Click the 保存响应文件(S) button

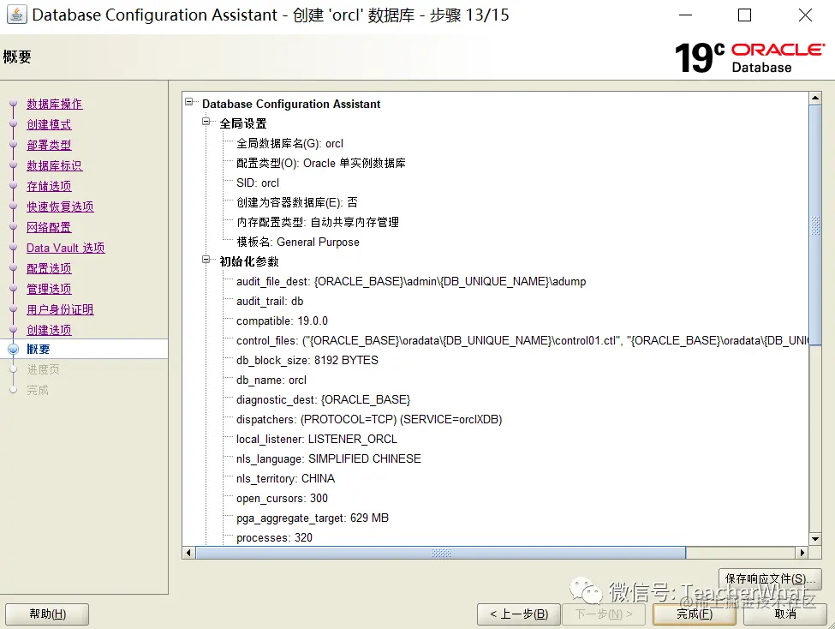(x=770, y=578)
